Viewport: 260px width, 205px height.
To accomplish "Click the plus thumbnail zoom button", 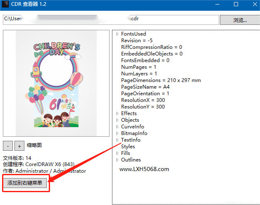I will click(x=19, y=146).
